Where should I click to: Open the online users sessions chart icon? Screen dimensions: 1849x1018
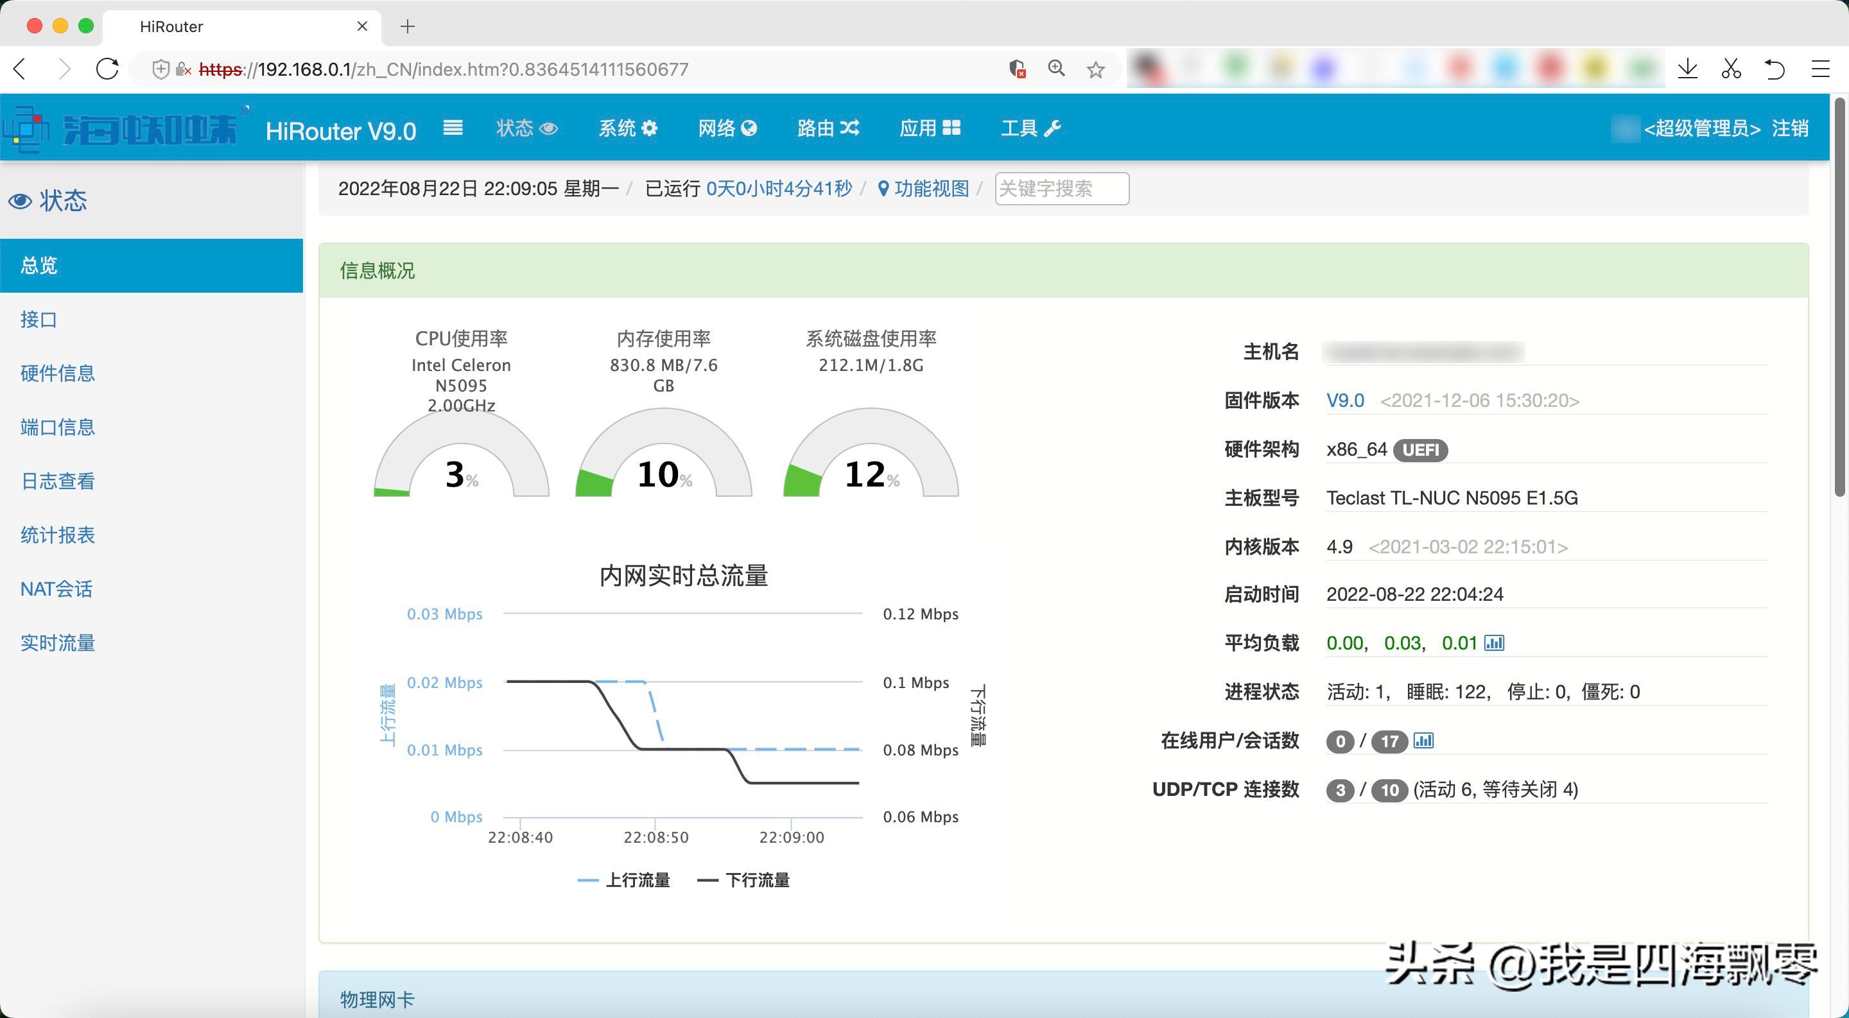[x=1423, y=740]
